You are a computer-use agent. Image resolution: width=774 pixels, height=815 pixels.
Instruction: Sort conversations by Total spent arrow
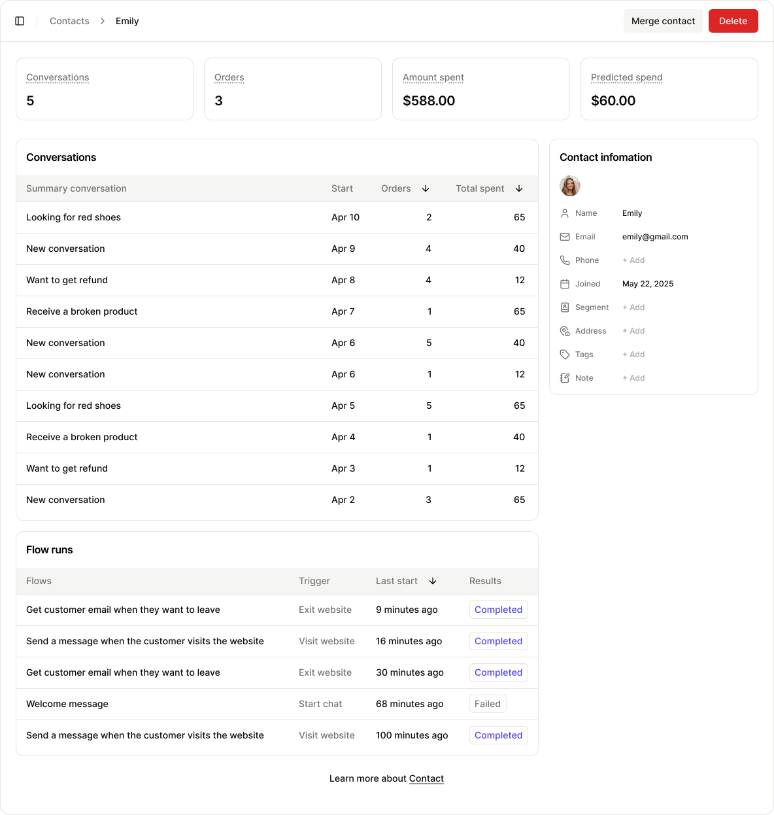click(519, 188)
